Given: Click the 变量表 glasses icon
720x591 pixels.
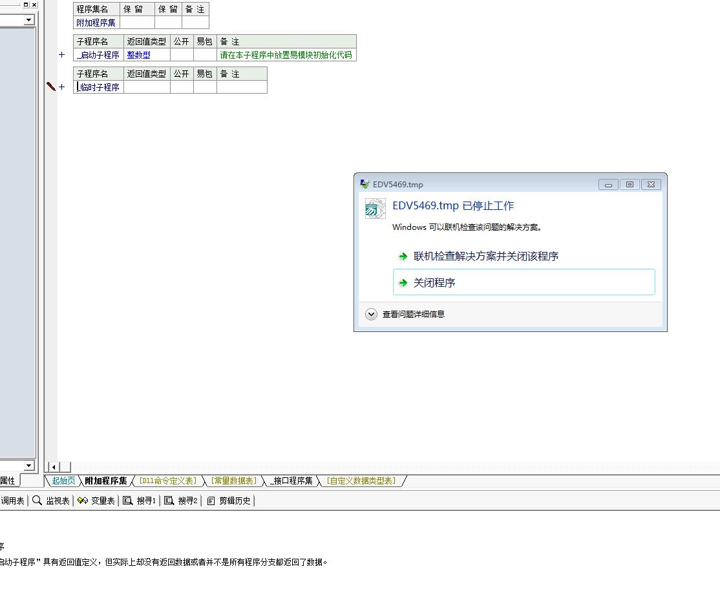Looking at the screenshot, I should [x=83, y=501].
